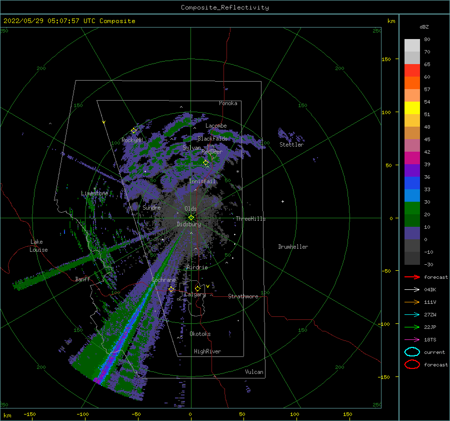
Task: Click the yellow diamond marker below Cochrane
Action: pyautogui.click(x=171, y=289)
